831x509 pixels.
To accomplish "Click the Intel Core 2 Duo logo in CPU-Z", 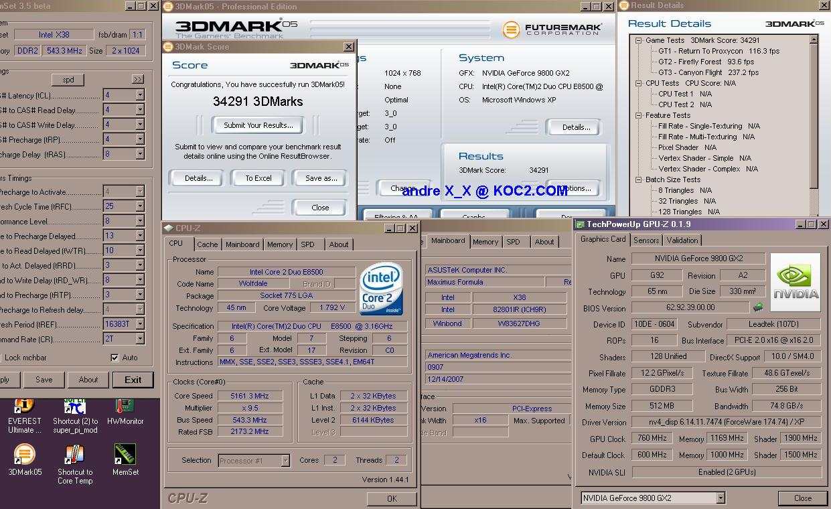I will 381,289.
